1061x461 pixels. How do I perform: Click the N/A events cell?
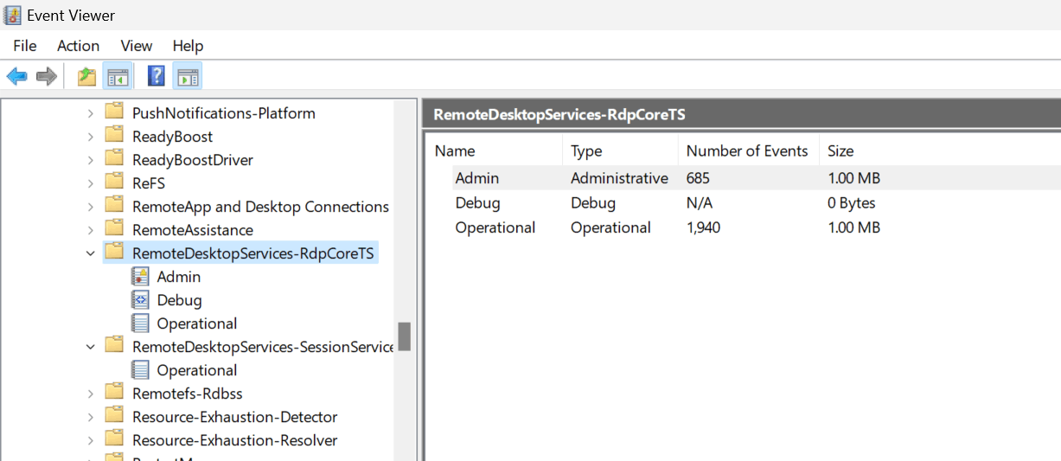[x=700, y=203]
